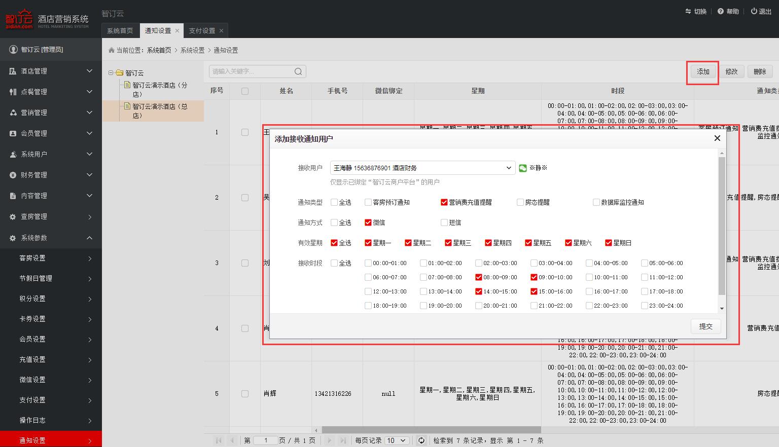Screen dimensions: 779x447
Task: Go to first page of records
Action: (219, 440)
